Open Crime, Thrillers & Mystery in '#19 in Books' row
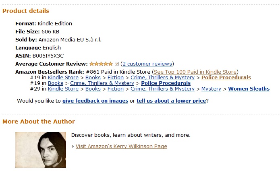The height and width of the screenshot is (171, 280). (102, 83)
